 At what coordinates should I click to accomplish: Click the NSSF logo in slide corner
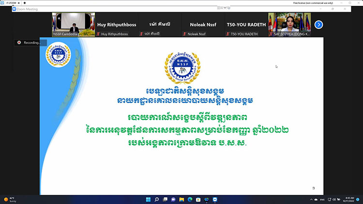pyautogui.click(x=58, y=55)
